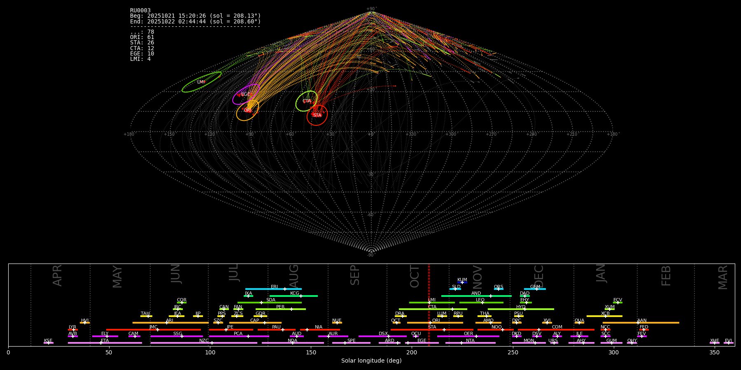Select the COM red shower bar

tap(556, 330)
